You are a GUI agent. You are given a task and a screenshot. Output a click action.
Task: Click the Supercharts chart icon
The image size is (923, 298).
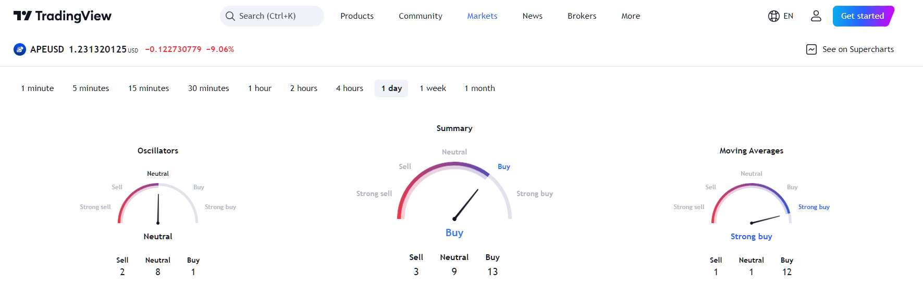coord(811,49)
